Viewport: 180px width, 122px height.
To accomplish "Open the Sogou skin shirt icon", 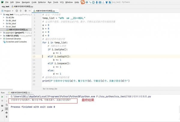I will (106, 2).
